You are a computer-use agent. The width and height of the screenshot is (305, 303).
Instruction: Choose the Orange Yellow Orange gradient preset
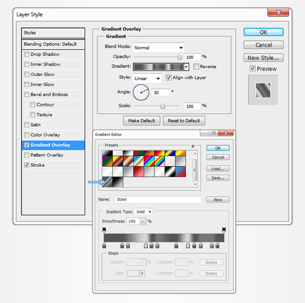click(180, 153)
